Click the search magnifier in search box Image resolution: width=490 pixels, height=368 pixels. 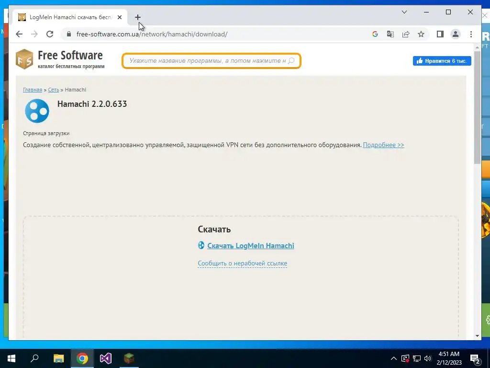(291, 61)
